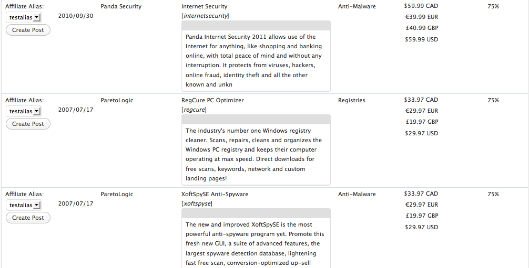Select ParetoLogic vendor in XoftSpySE row

pyautogui.click(x=117, y=194)
